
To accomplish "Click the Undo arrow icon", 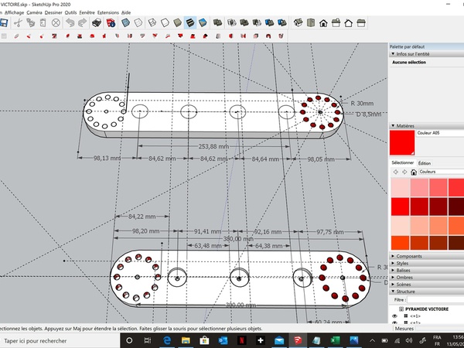I will pyautogui.click(x=70, y=24).
